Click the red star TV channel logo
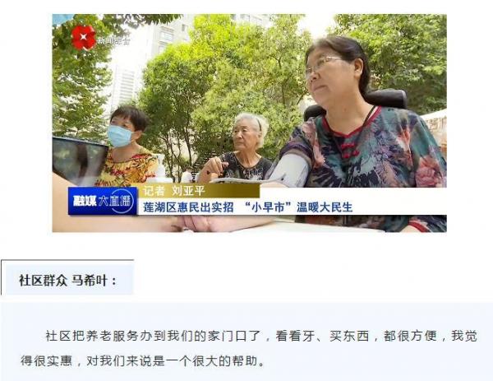The width and height of the screenshot is (493, 381). tap(83, 38)
